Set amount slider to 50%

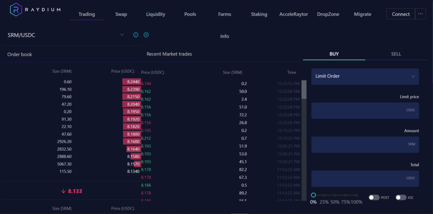coord(335,195)
